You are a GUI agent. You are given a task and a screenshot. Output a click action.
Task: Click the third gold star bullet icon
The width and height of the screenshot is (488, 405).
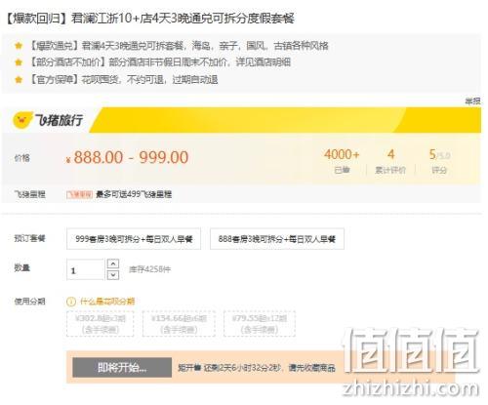(19, 79)
